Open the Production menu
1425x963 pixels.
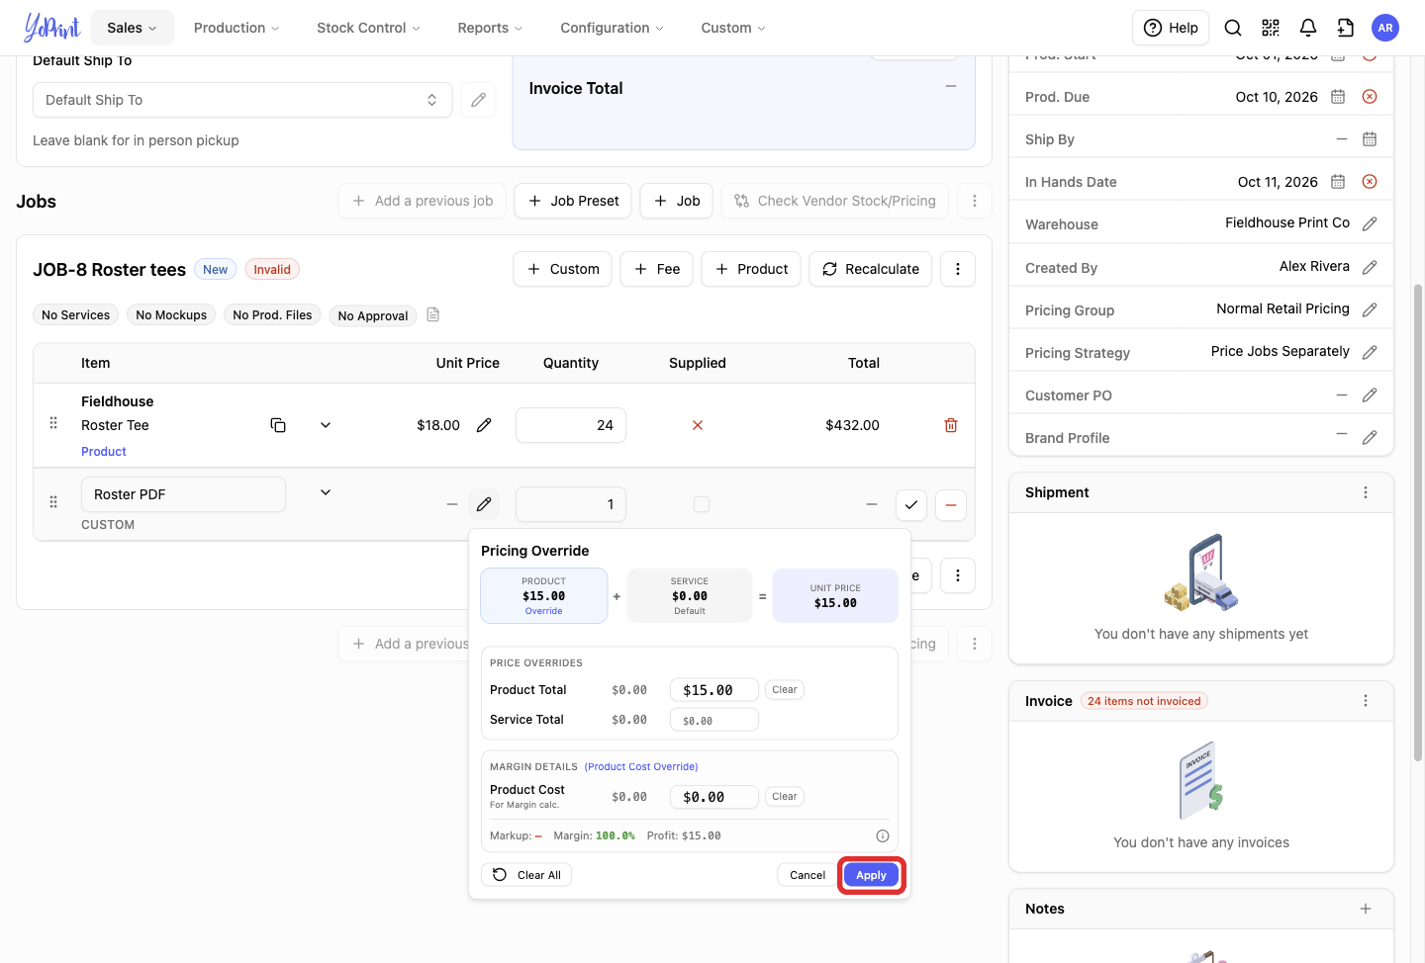tap(237, 28)
